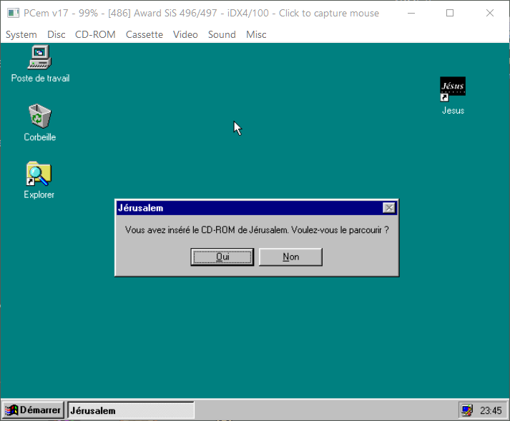Expand the CD-ROM menu
Screen dimensions: 510x421
pyautogui.click(x=95, y=34)
